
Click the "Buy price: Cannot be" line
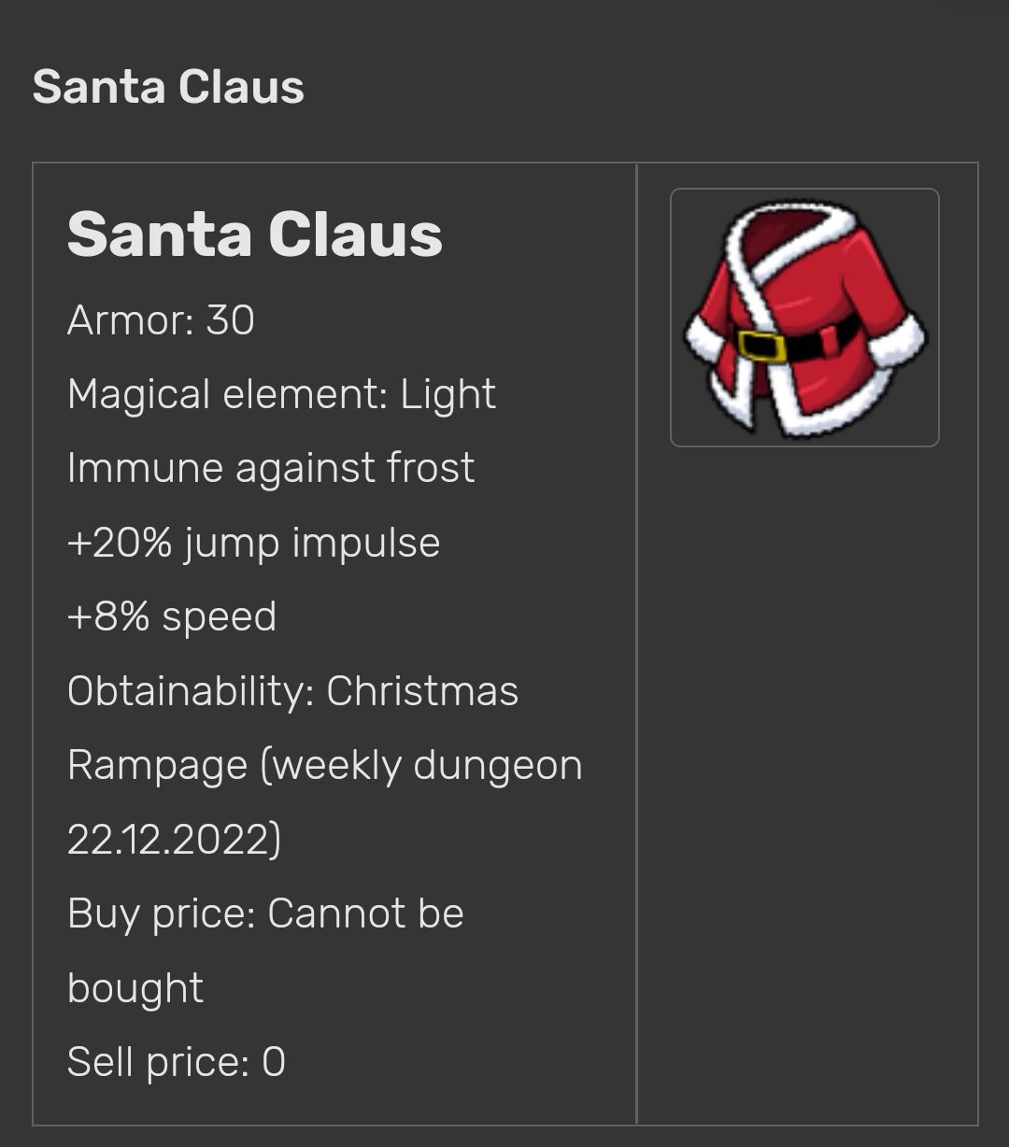coord(265,913)
